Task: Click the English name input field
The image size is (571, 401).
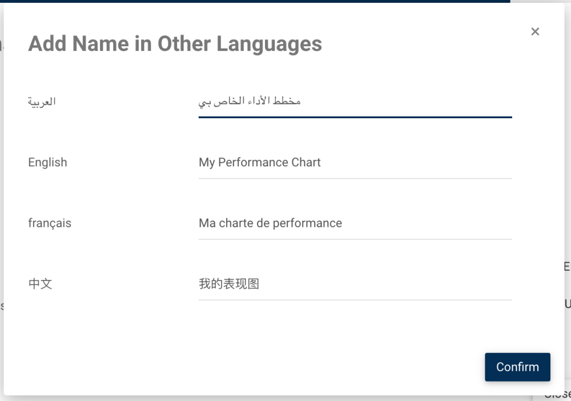Action: [355, 162]
